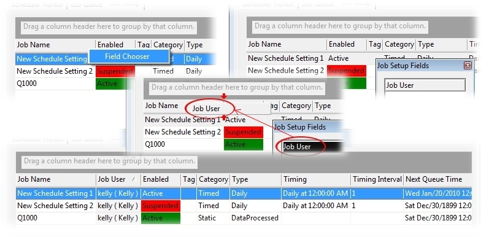Switch to the Job Queue tab at top left
The image size is (489, 237).
[87, 5]
